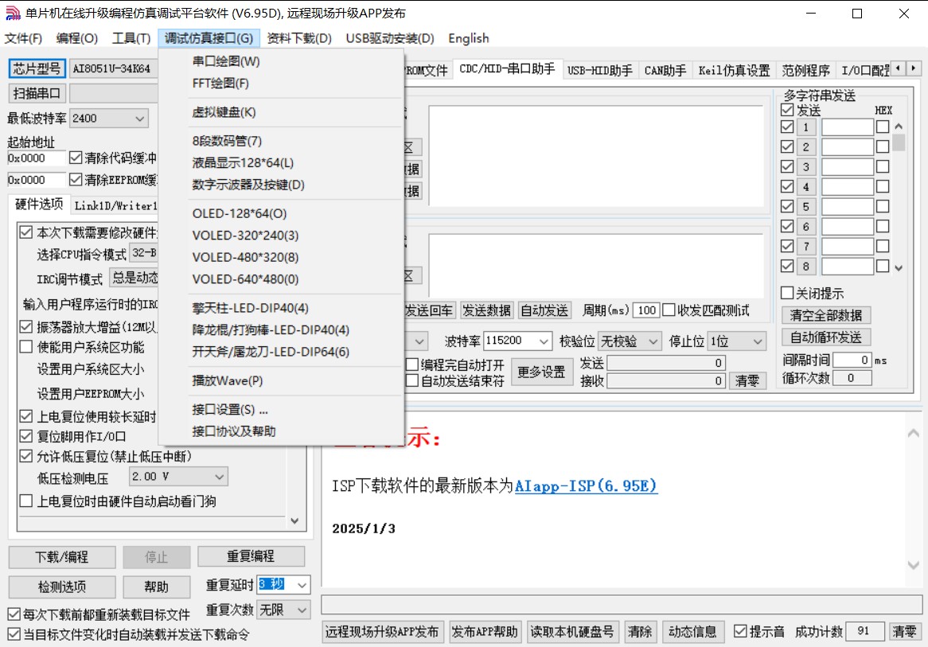Click the multi-string send list scrollbar thumb
This screenshot has width=928, height=647.
click(899, 142)
